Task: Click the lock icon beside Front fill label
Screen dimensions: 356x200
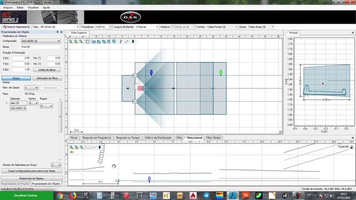Action: 352,147
